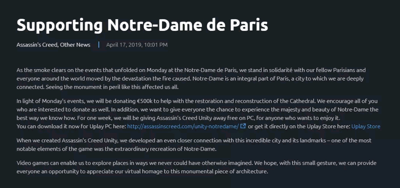Click the April 17, 2019 date
400x188 pixels.
pos(123,45)
